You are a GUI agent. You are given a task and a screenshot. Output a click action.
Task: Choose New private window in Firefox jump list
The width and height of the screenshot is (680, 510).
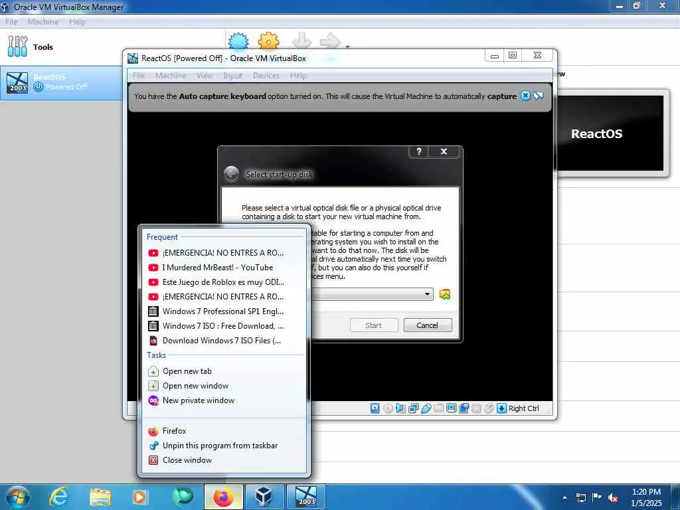pyautogui.click(x=224, y=400)
